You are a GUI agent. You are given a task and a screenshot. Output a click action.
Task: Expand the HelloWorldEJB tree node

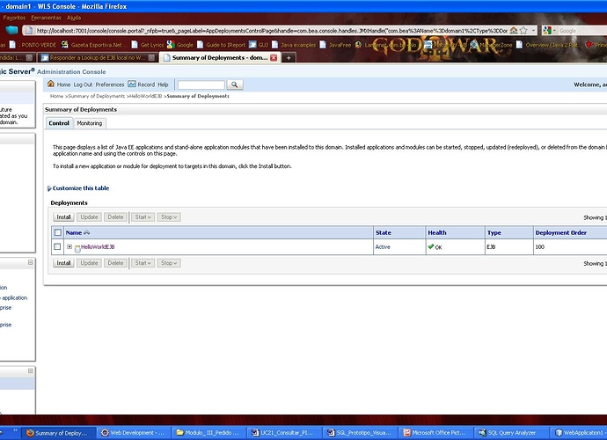point(69,246)
